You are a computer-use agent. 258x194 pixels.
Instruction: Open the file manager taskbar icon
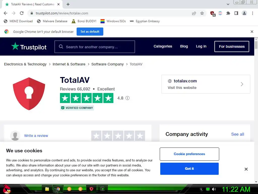click(x=47, y=189)
